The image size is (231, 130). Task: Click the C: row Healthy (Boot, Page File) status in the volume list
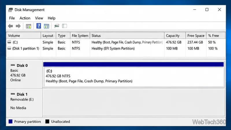pyautogui.click(x=127, y=42)
